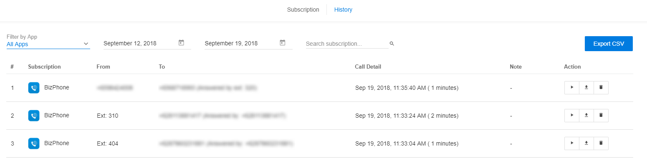
Task: Delete the Ext: 310 call recording
Action: tap(601, 116)
